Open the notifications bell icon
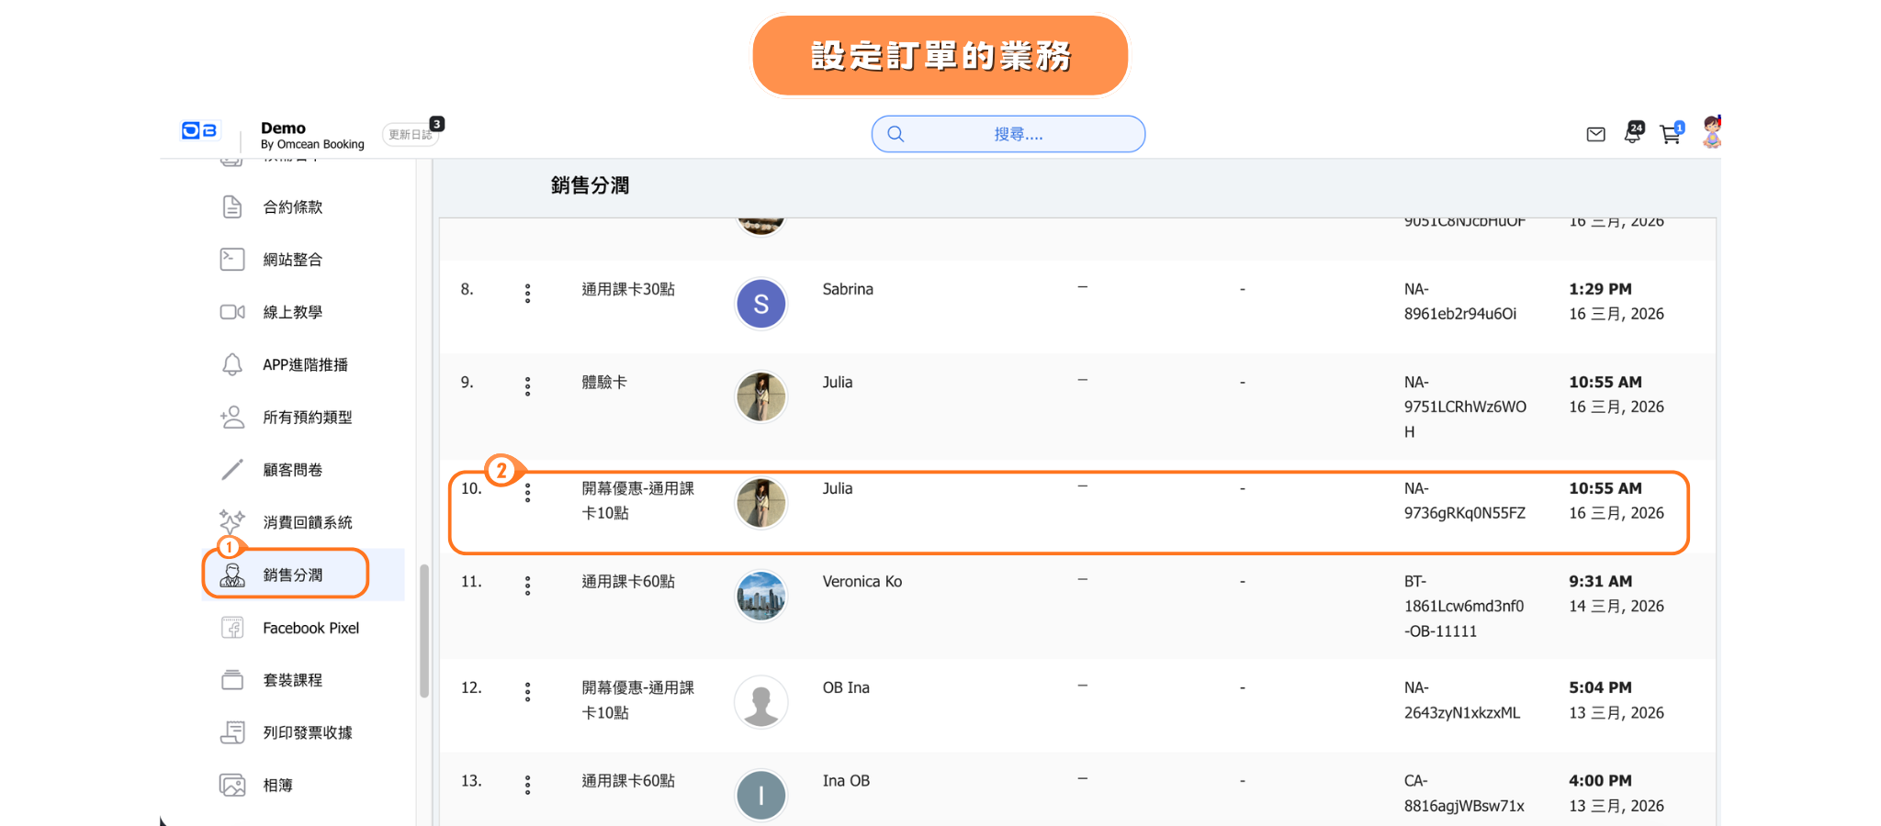 pyautogui.click(x=1632, y=134)
